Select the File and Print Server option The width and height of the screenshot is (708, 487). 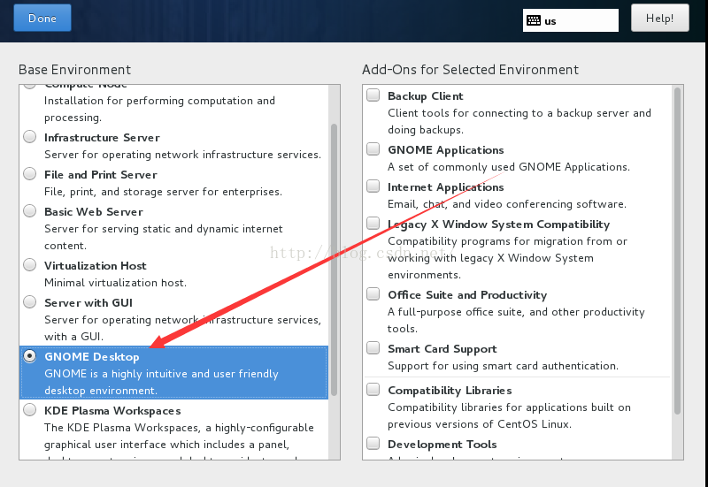(30, 175)
